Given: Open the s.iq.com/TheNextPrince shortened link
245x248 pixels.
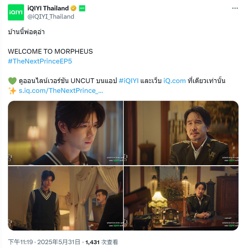Looking at the screenshot, I should click(x=61, y=91).
